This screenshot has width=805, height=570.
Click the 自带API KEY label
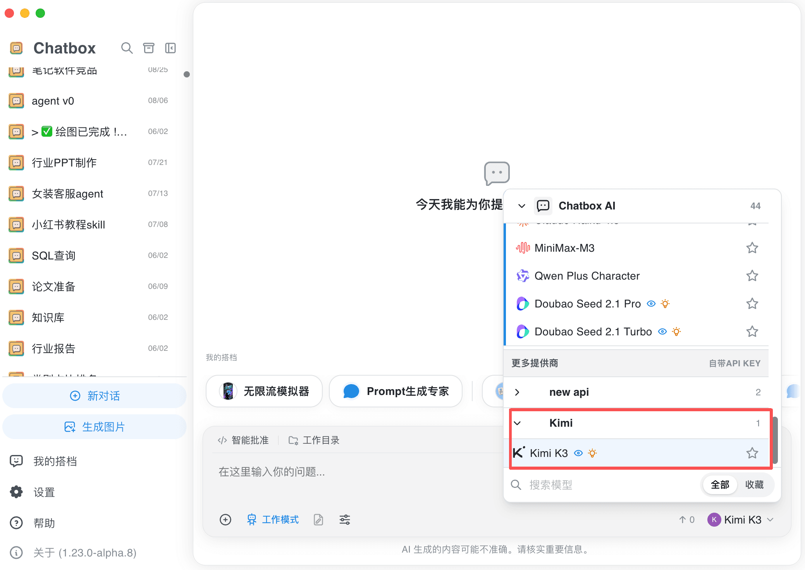point(734,363)
